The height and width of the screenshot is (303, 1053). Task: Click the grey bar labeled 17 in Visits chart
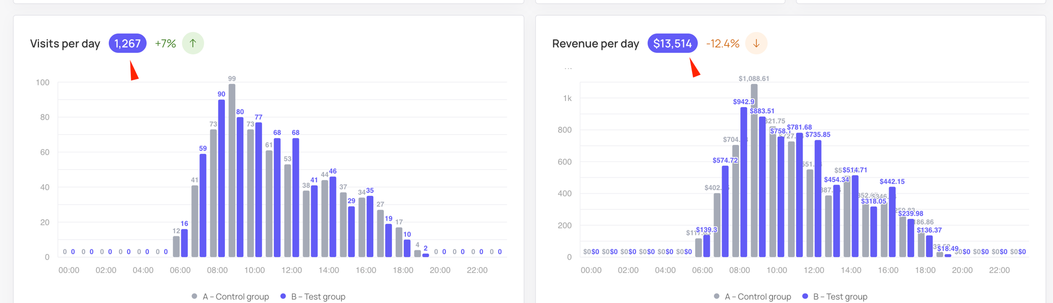coord(399,242)
